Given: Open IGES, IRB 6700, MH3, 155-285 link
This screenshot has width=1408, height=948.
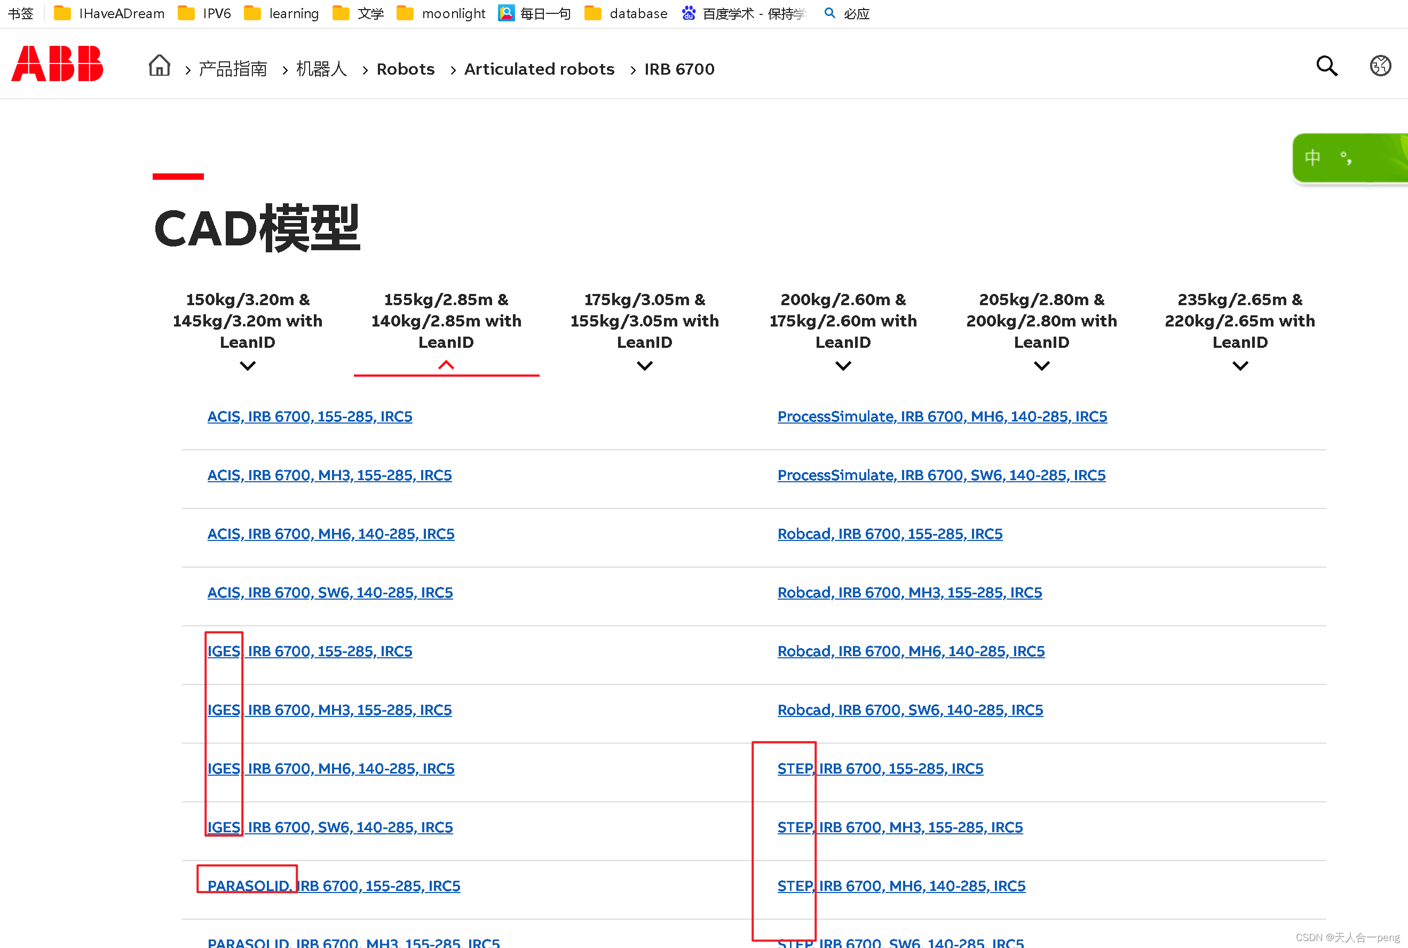Looking at the screenshot, I should [330, 710].
